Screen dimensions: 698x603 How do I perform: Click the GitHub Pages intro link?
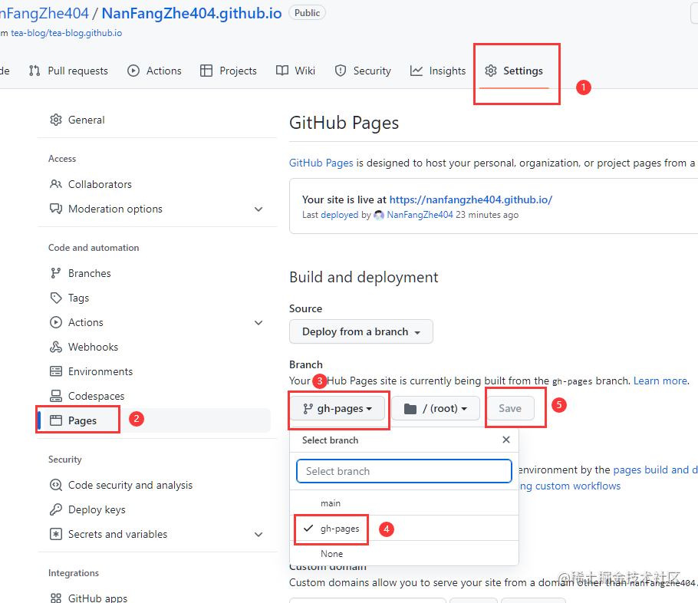(321, 163)
